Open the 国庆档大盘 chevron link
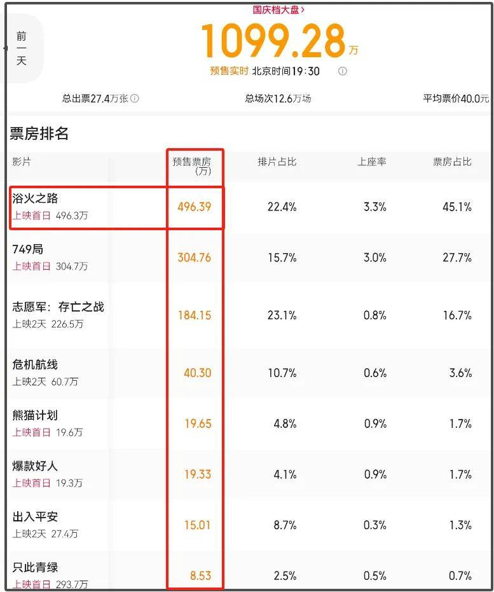Screen dimensions: 494x592 (x=278, y=10)
